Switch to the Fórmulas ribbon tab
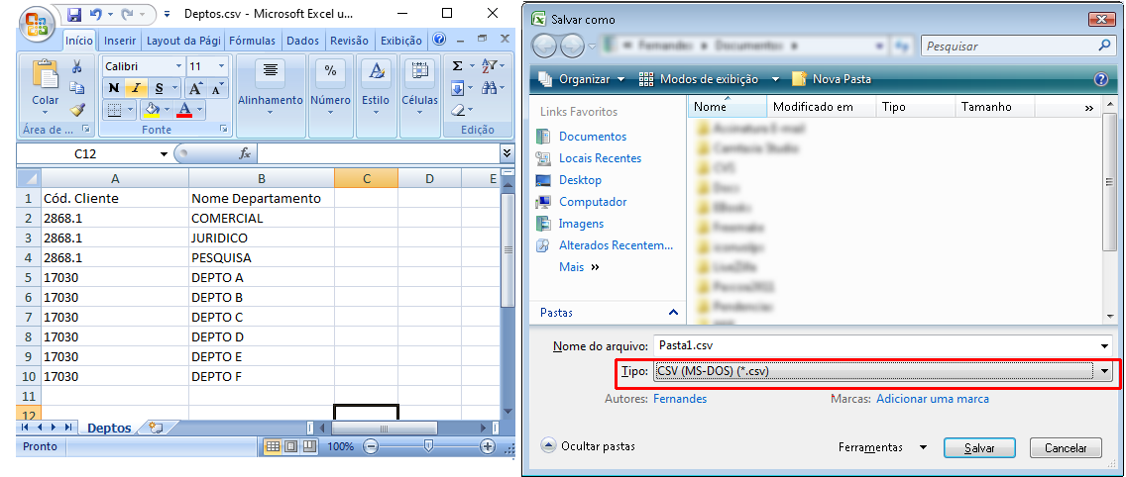The height and width of the screenshot is (477, 1126). 254,41
